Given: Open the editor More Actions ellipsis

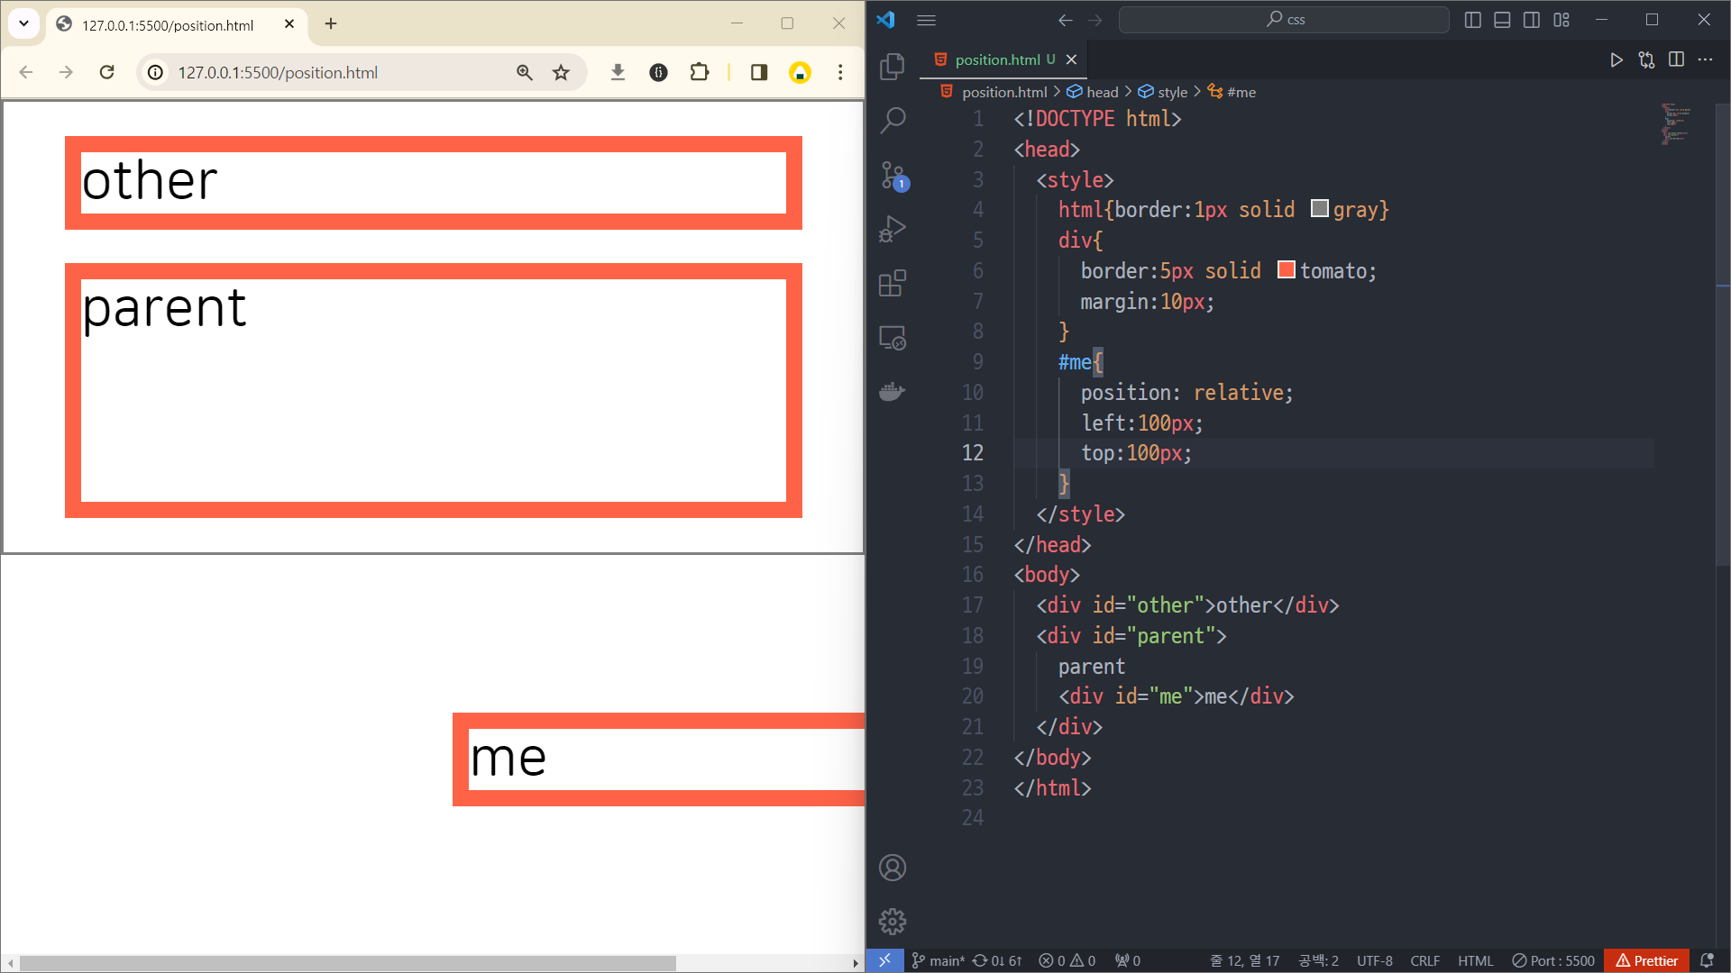Looking at the screenshot, I should (1705, 59).
